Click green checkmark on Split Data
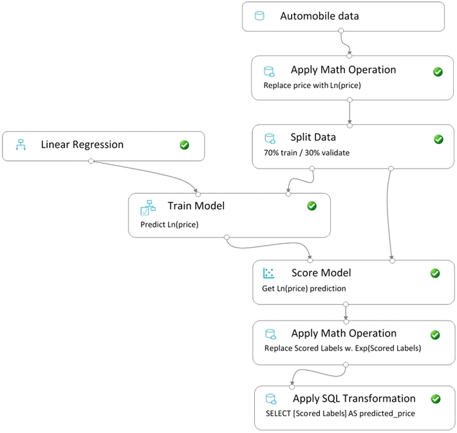The width and height of the screenshot is (457, 433). (438, 139)
